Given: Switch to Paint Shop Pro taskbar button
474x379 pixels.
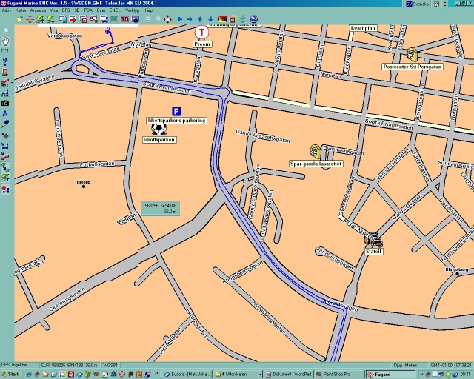Looking at the screenshot, I should [x=339, y=374].
